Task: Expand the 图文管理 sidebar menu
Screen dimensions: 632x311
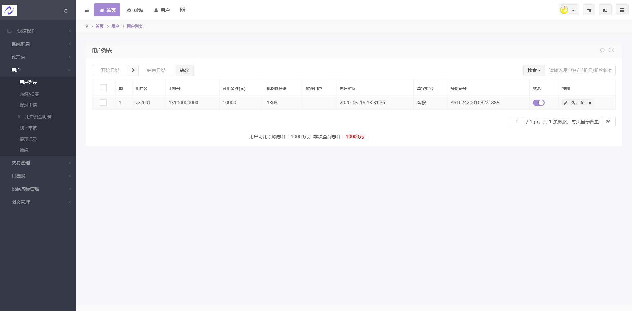Action: pyautogui.click(x=38, y=202)
